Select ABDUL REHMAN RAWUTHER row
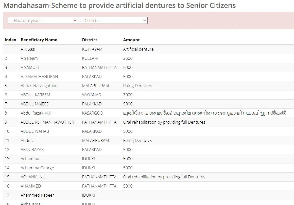 coord(47,122)
